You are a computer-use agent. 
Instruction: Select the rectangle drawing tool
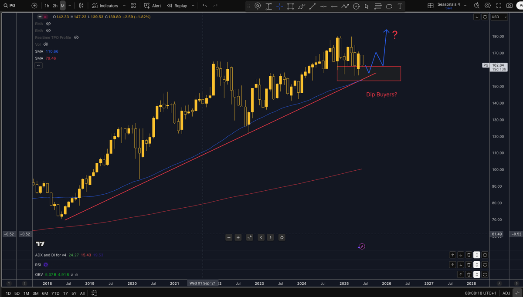pos(290,6)
